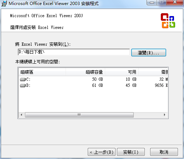The width and height of the screenshot is (184, 159).
Task: Minimize the installer window
Action: click(x=152, y=3)
